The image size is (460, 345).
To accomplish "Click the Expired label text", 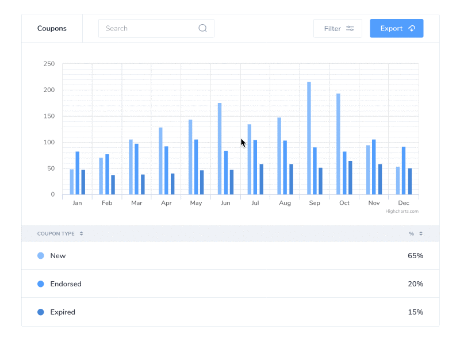I will tap(63, 312).
